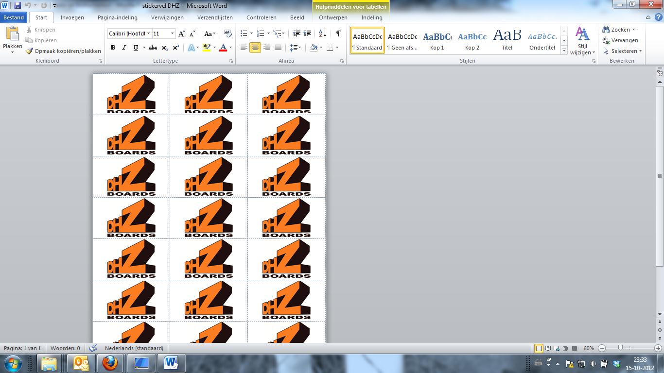Decrease the paragraph indent
Viewport: 664px width, 373px height.
[297, 34]
